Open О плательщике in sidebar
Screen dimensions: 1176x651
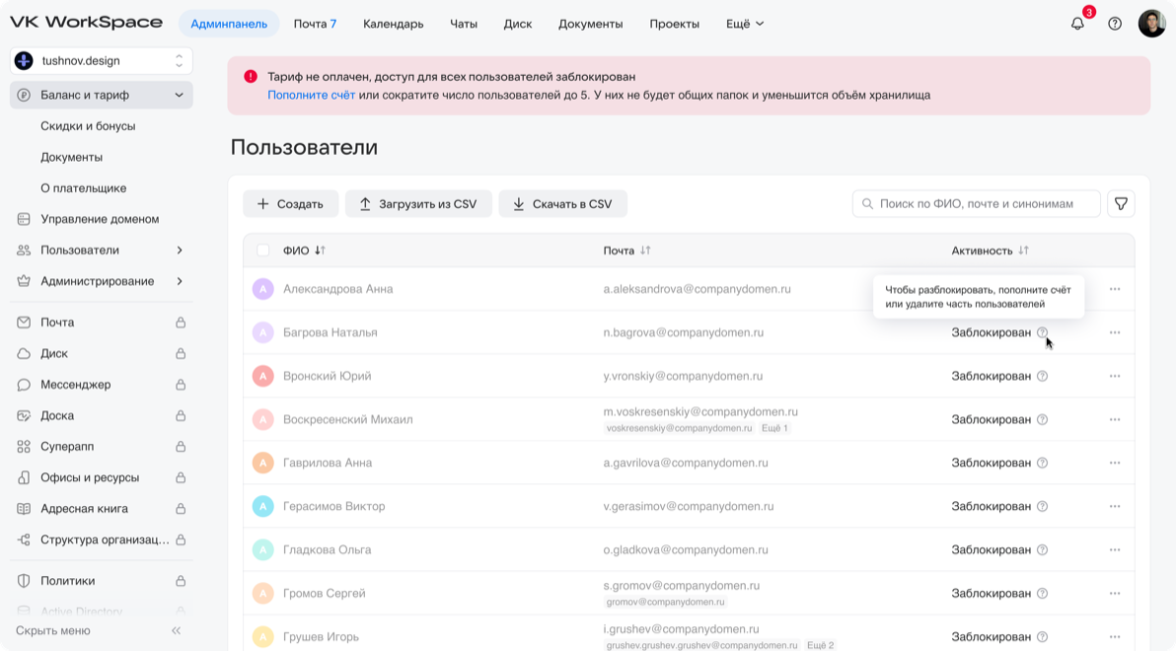pyautogui.click(x=83, y=188)
